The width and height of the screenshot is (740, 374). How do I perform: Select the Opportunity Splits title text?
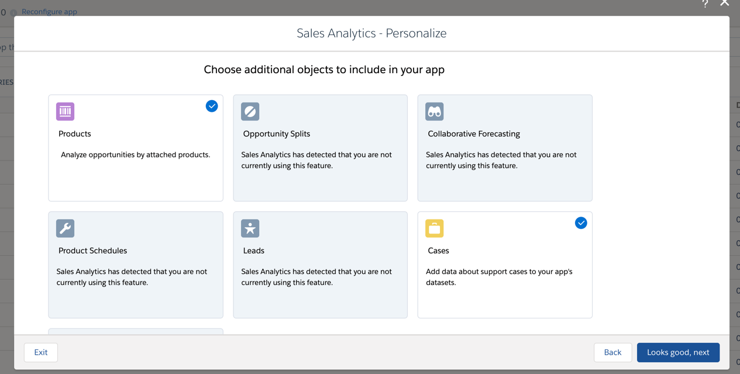(x=277, y=134)
